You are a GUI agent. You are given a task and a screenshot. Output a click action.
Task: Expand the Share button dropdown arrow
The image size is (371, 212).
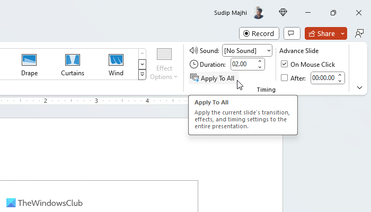(342, 33)
